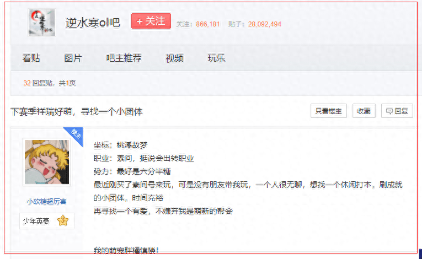Click the thread title 下赛季祥瑞好萌
This screenshot has height=259, width=422.
tap(76, 111)
